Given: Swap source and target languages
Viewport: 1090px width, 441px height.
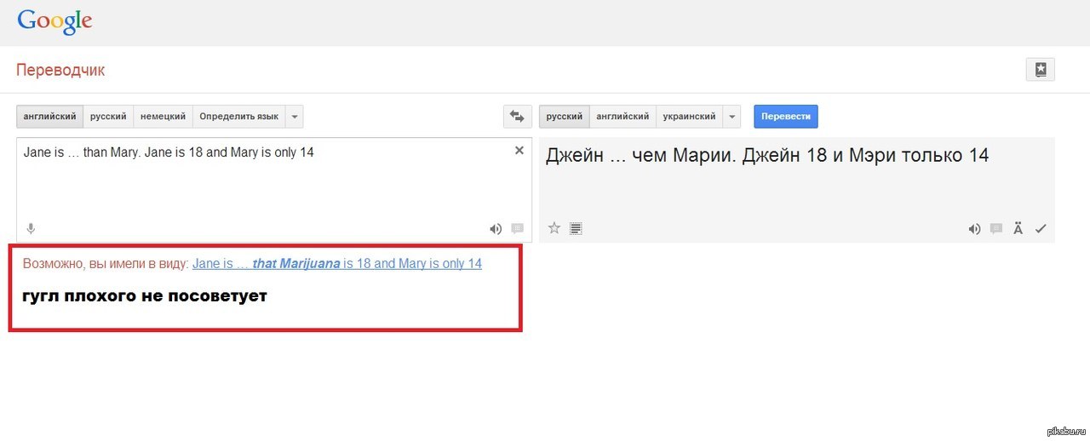Looking at the screenshot, I should tap(517, 117).
